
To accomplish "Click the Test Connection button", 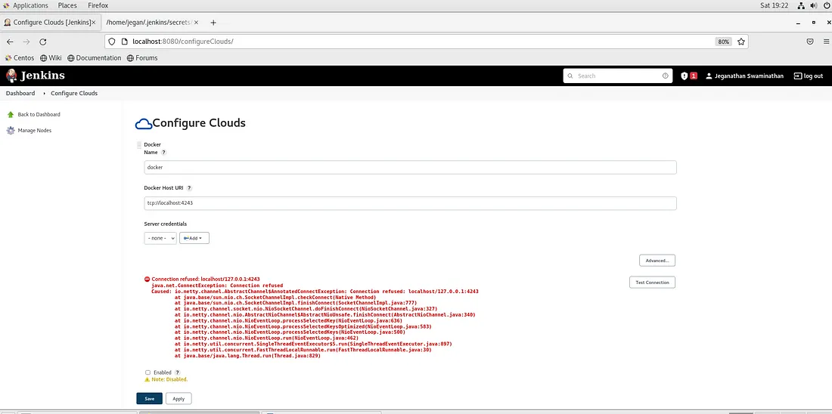I will point(652,282).
